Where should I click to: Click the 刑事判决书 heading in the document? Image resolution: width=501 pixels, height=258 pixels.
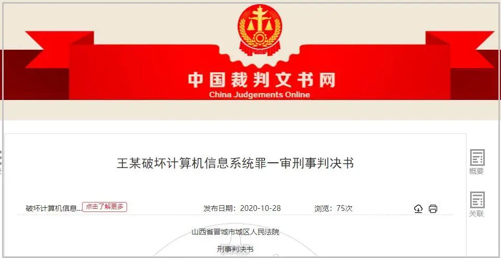point(235,249)
